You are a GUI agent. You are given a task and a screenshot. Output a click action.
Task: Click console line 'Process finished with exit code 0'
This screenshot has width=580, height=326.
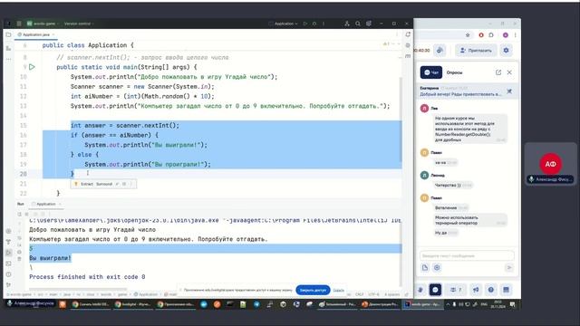click(x=87, y=277)
